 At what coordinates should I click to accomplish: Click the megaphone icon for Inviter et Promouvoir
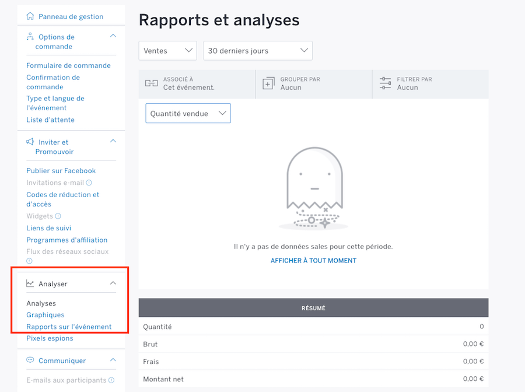[x=30, y=142]
